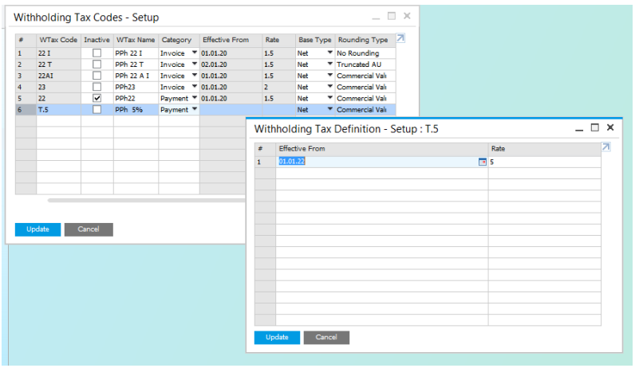Open Category dropdown for PPh 22 I
The image size is (639, 368).
coord(195,53)
